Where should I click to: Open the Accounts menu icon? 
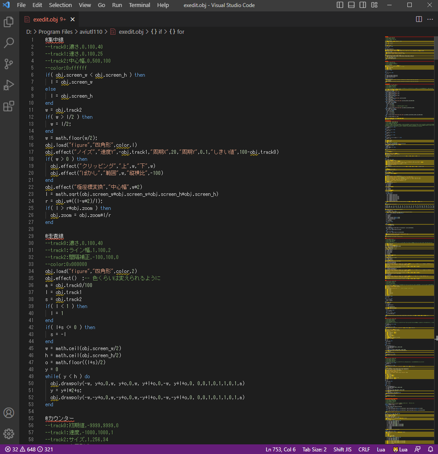pyautogui.click(x=9, y=413)
